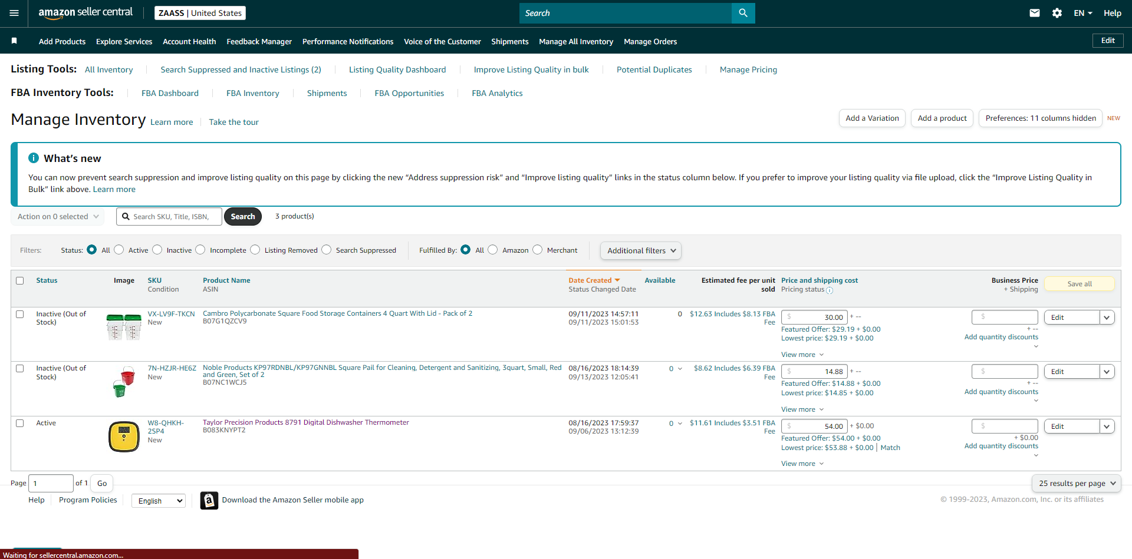Click the page number input field
The height and width of the screenshot is (559, 1132).
point(51,484)
